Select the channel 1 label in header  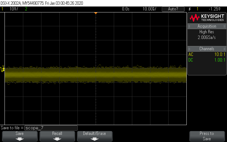pyautogui.click(x=2, y=9)
